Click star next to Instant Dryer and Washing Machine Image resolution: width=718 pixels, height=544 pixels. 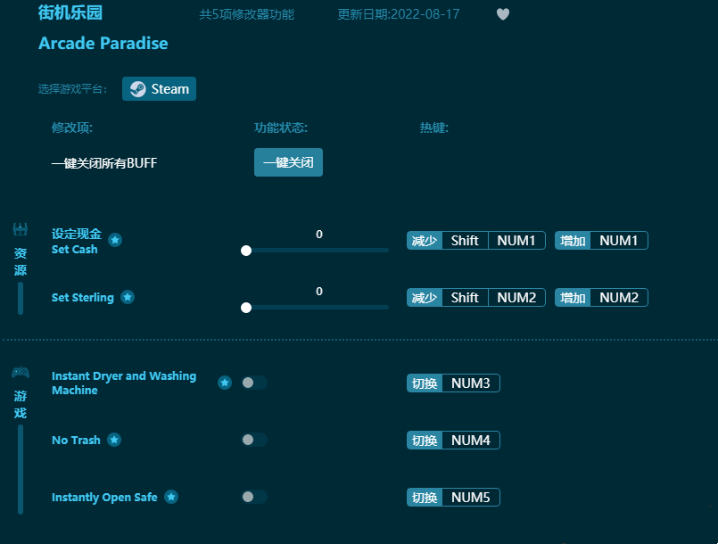coord(225,383)
